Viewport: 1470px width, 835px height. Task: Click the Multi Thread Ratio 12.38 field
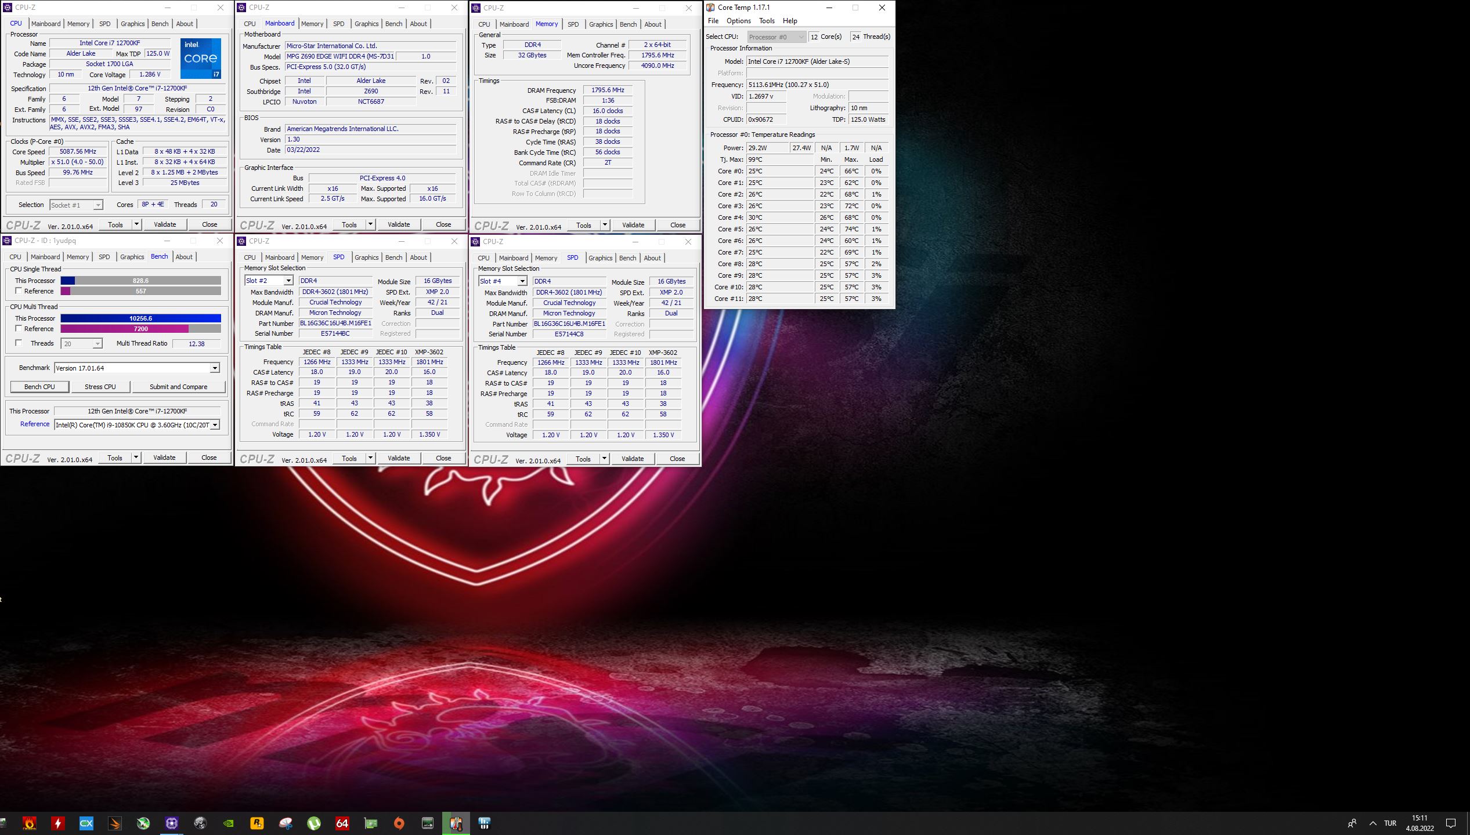197,344
